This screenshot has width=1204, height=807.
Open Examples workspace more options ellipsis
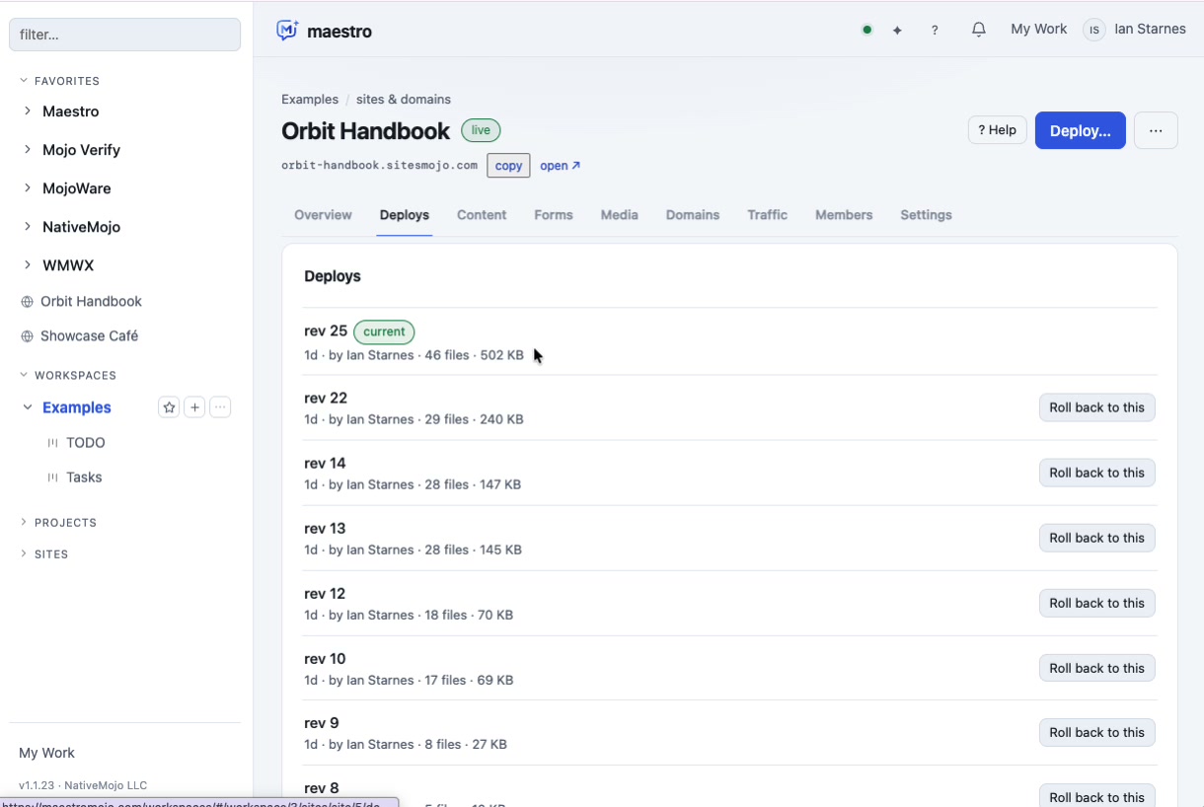tap(220, 407)
